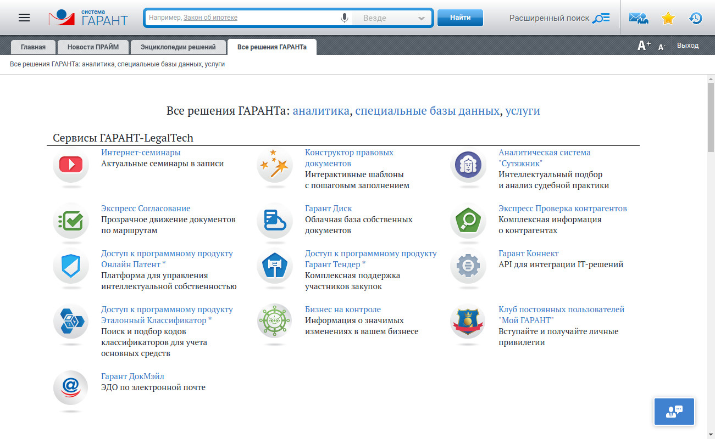The height and width of the screenshot is (439, 715).
Task: Click the Закон об ипотеке example link
Action: coord(210,18)
